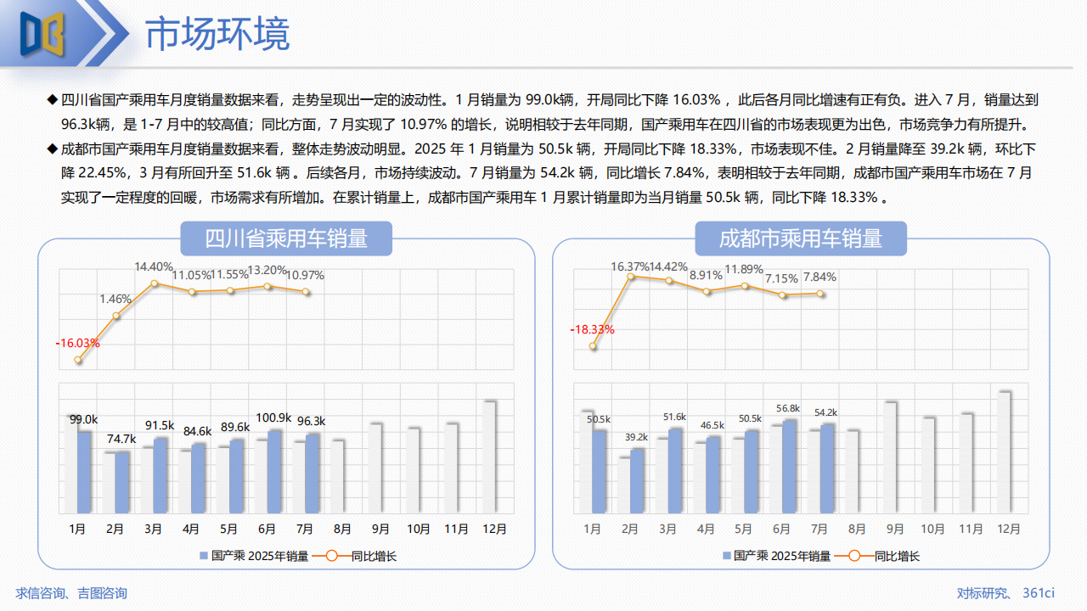Click the 89.6k bar label
1087x611 pixels.
click(x=235, y=427)
